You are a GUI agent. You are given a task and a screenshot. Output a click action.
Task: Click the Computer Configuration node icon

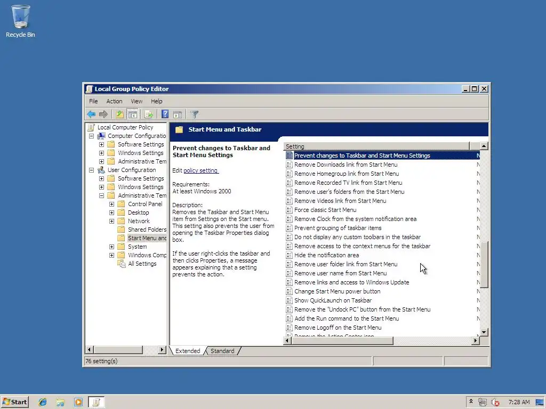click(x=101, y=136)
